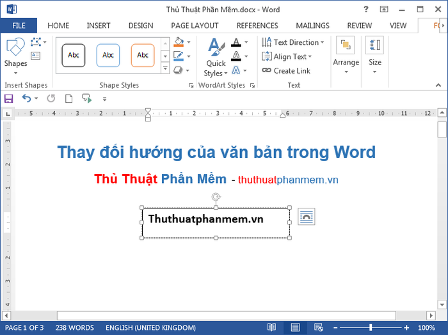Switch to the PAGE LAYOUT tab
The image size is (448, 335).
coord(195,26)
